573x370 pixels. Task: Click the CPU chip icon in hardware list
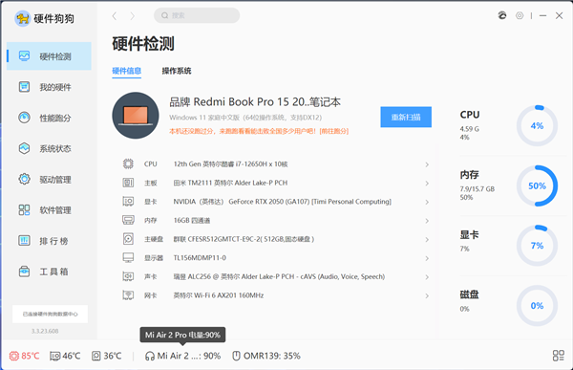[x=128, y=163]
